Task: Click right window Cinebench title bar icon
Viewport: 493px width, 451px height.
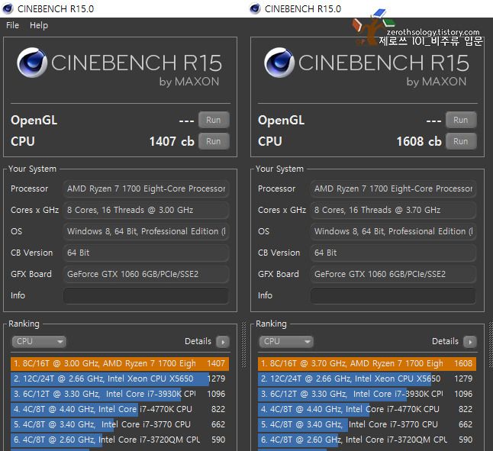Action: [255, 8]
